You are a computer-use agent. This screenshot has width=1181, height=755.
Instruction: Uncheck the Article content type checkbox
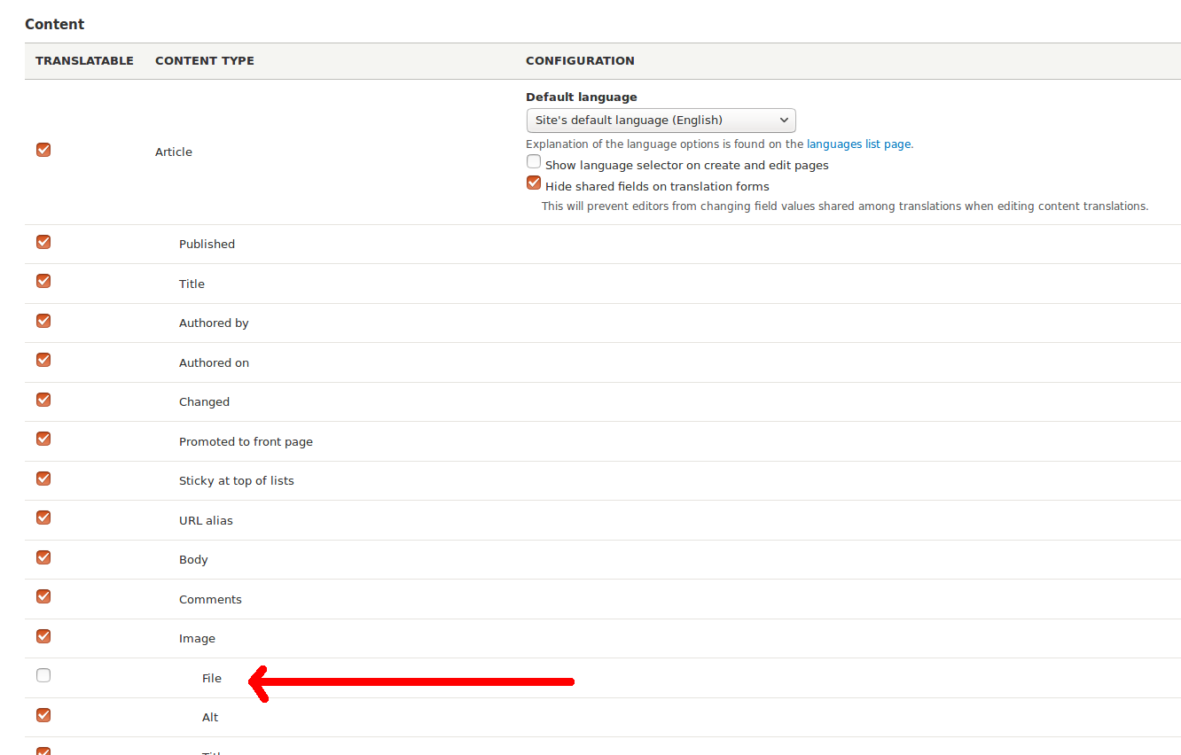(43, 149)
